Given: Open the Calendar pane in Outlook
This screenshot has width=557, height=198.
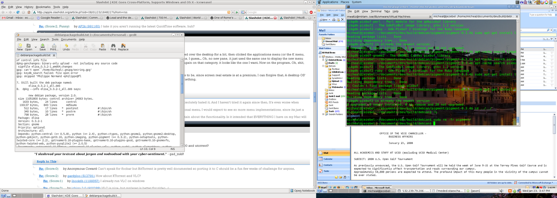Looking at the screenshot, I should point(328,159).
